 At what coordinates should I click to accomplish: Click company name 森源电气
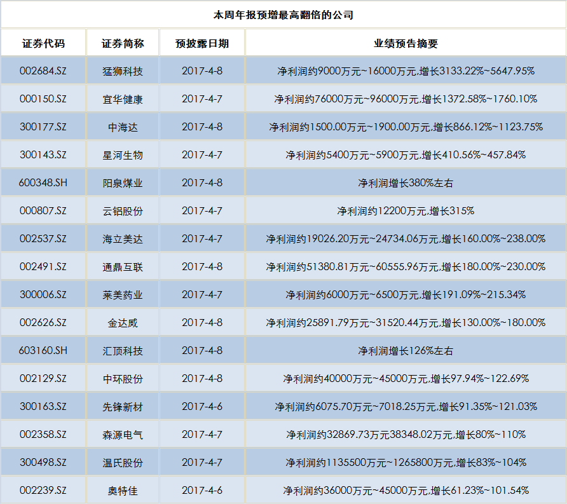123,435
